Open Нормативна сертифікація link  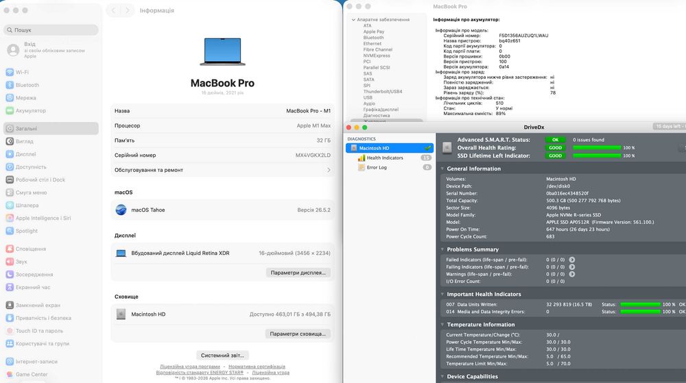point(257,367)
